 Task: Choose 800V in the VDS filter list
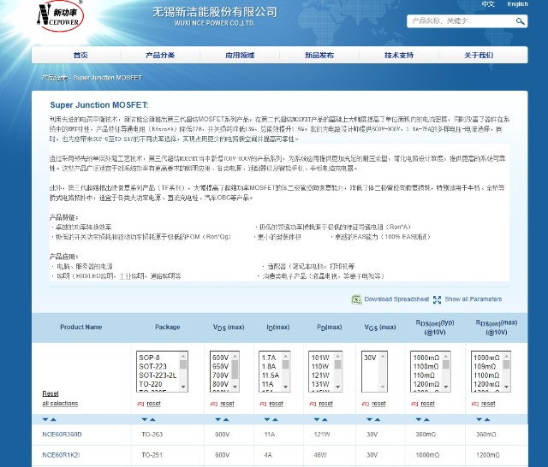tap(221, 384)
